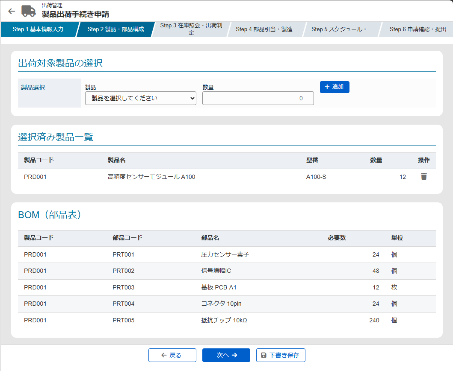
Task: Jump to Step.6 申請確認・提出 tab
Action: coord(417,29)
